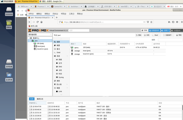Screen dimensions: 183x120
Task: Click 关机 shutdown button
Action: 147,35
